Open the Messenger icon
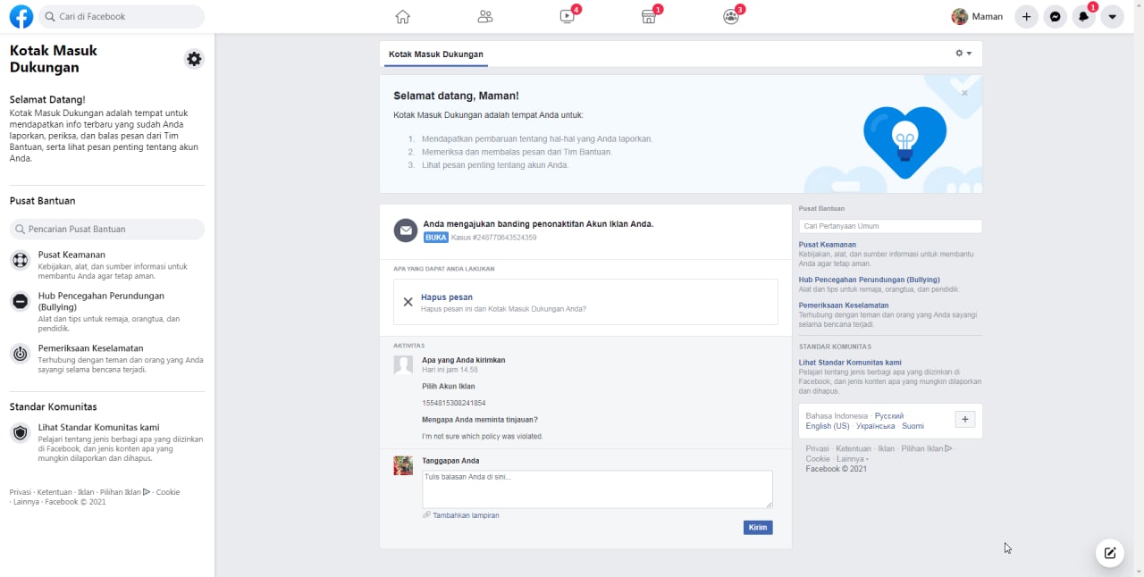This screenshot has width=1144, height=577. pyautogui.click(x=1056, y=16)
